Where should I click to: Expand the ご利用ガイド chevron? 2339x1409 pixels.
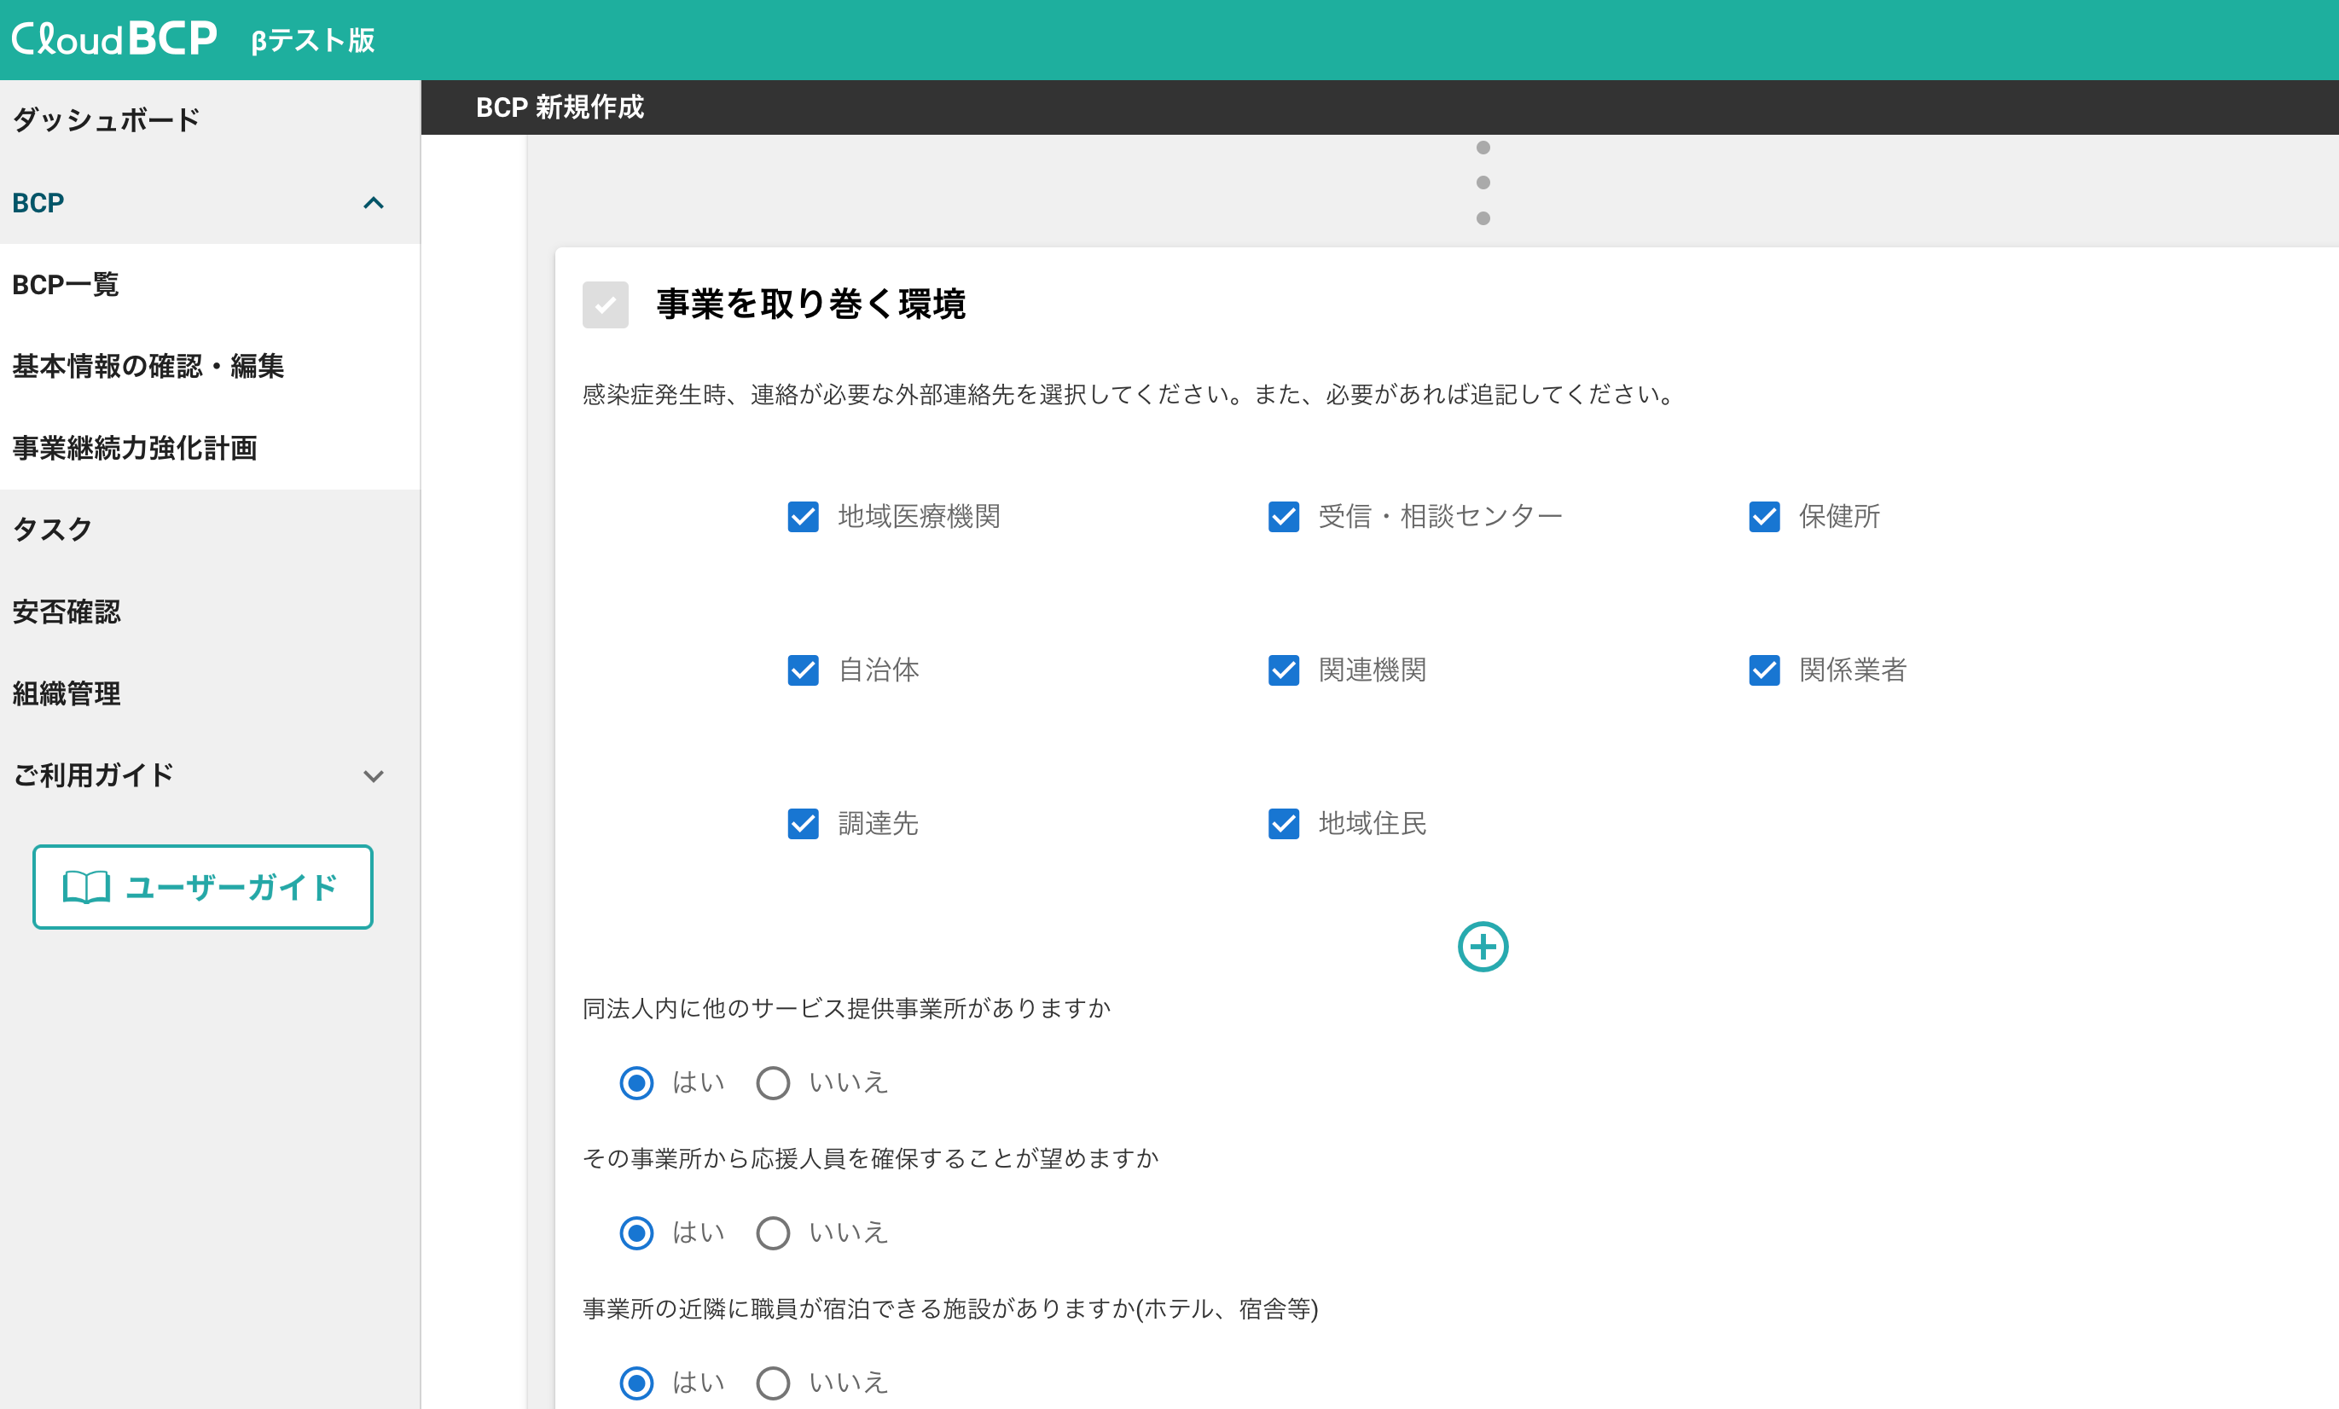click(x=373, y=775)
